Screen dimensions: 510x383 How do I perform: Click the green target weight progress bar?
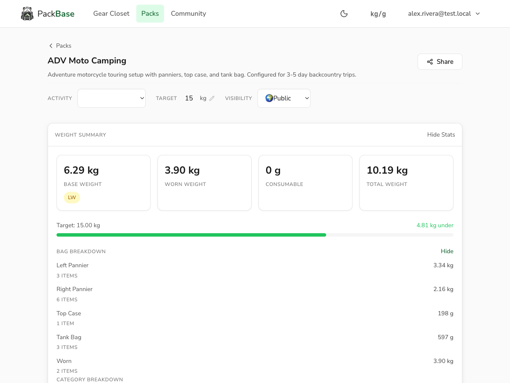pos(191,234)
